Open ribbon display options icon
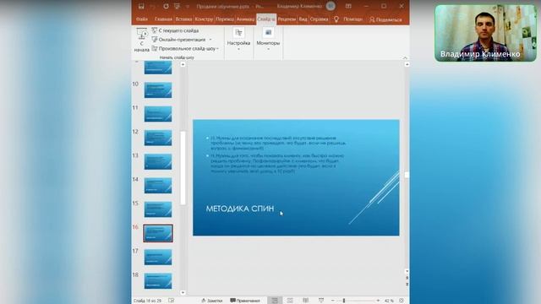 (x=348, y=6)
